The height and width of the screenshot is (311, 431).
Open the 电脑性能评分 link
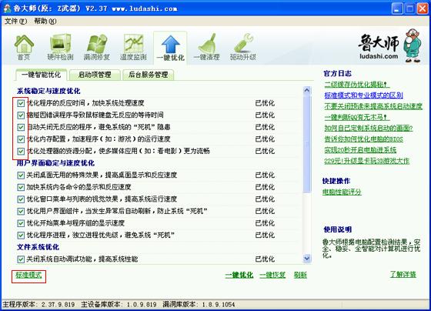(342, 192)
